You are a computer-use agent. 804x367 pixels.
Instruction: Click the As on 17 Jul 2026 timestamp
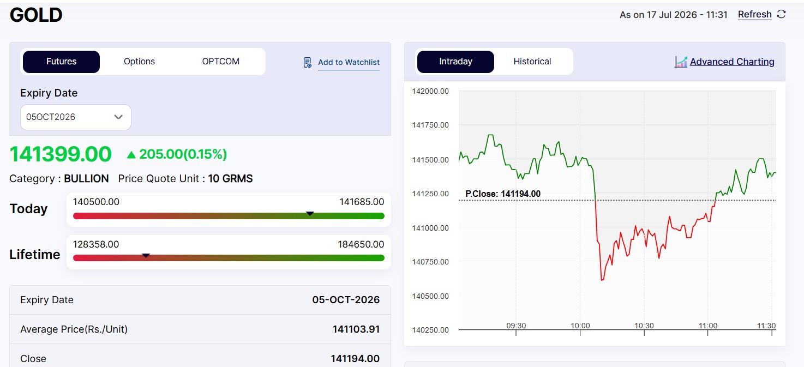click(x=674, y=15)
